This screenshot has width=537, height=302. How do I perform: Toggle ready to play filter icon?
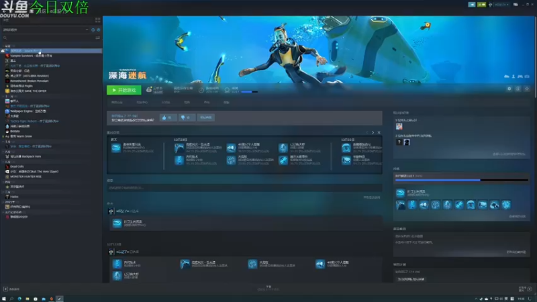98,30
